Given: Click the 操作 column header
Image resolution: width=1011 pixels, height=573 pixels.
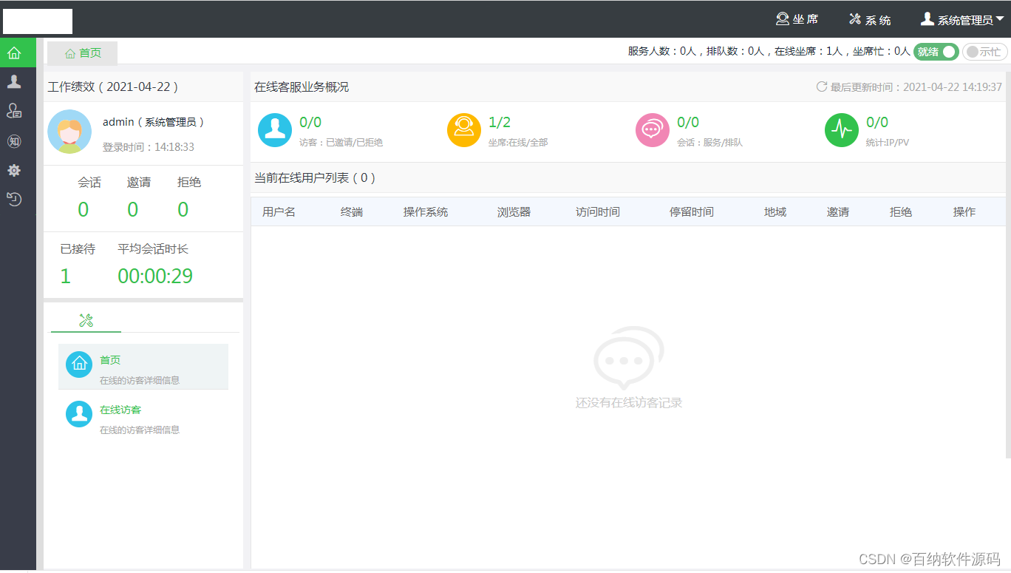Looking at the screenshot, I should pyautogui.click(x=964, y=212).
